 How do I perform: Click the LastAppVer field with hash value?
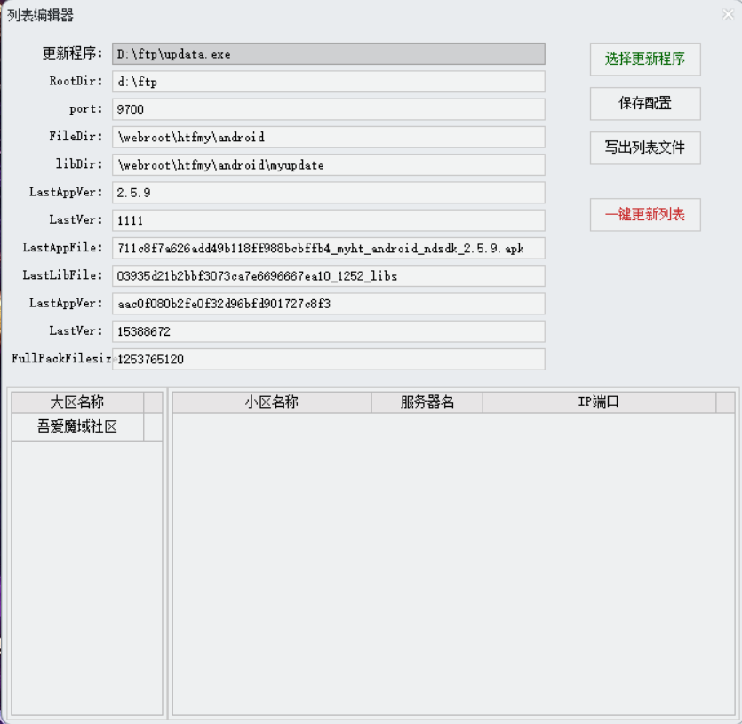pos(329,304)
